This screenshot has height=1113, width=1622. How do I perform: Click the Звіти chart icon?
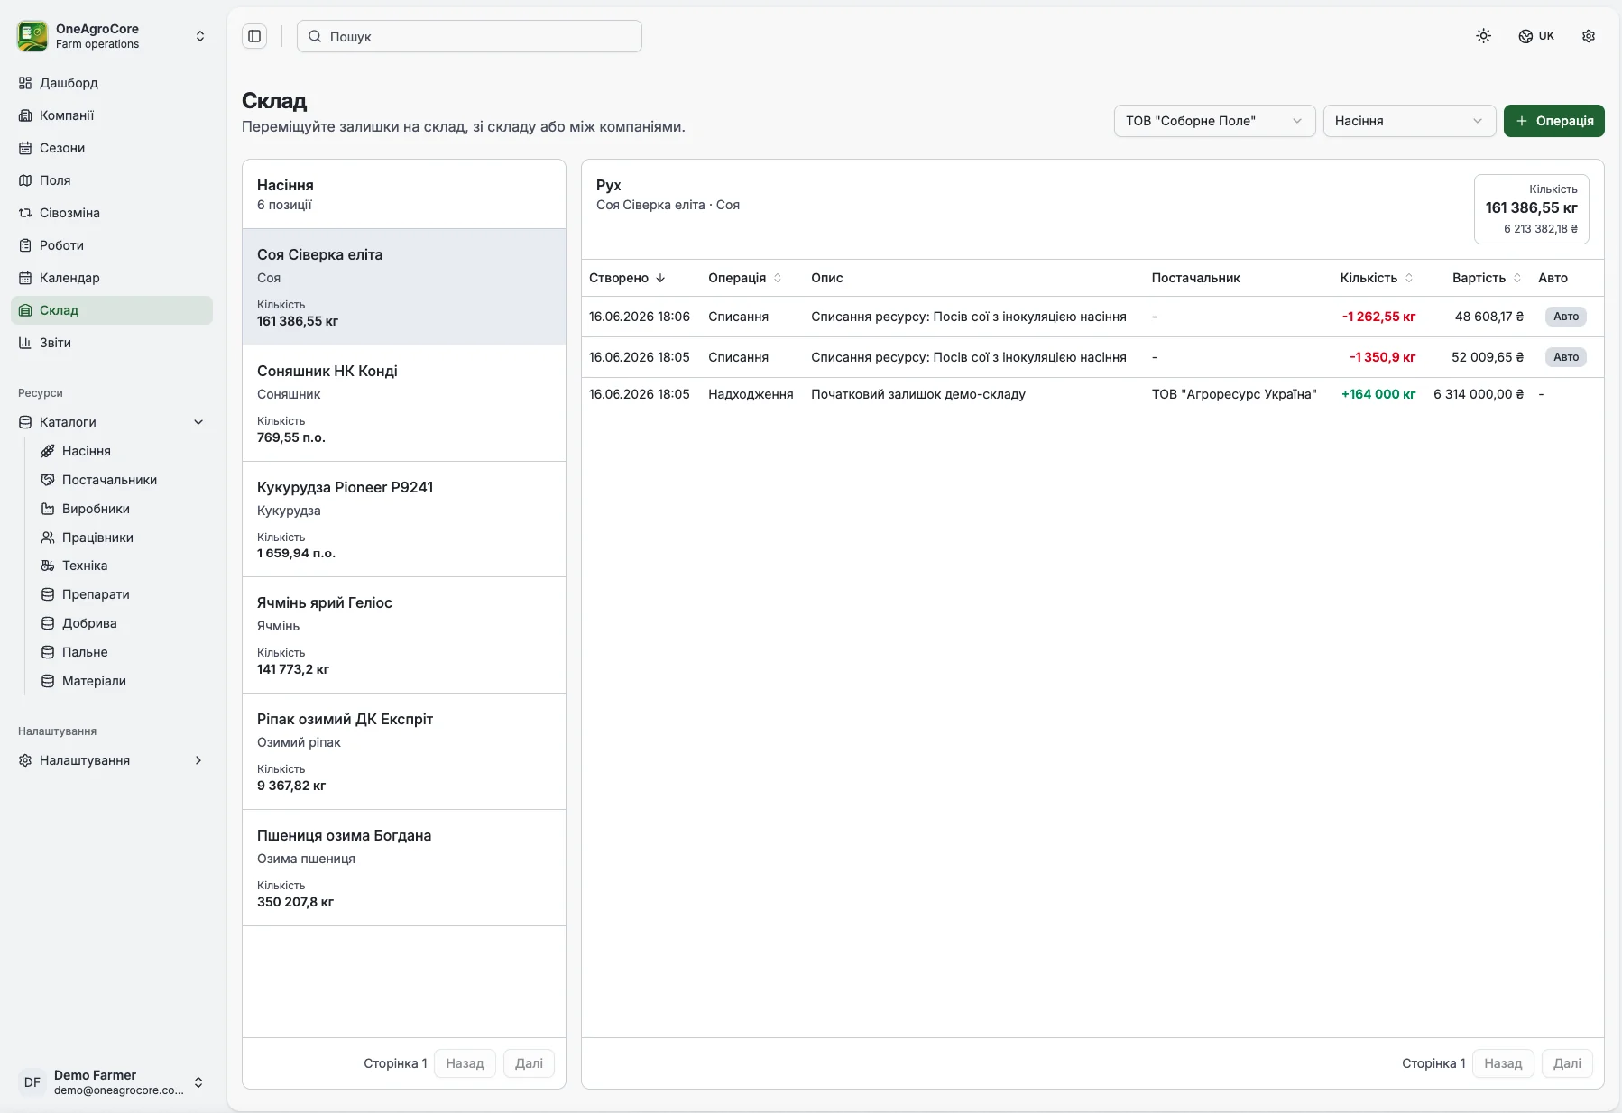pos(25,343)
